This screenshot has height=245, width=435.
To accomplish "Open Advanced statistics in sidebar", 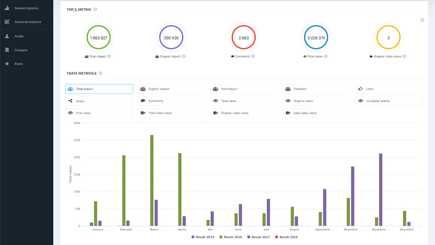I will click(27, 22).
